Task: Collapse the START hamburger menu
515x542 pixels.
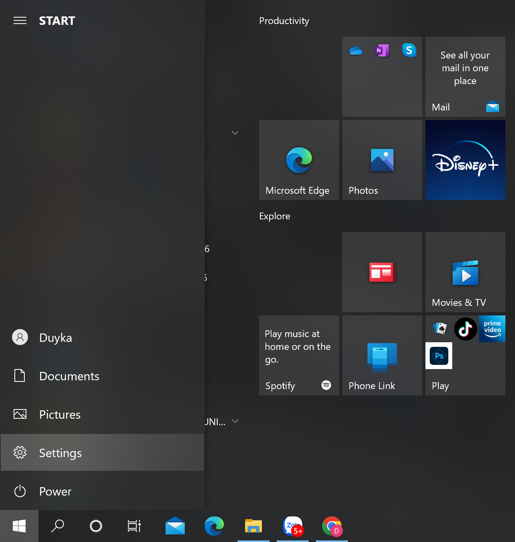Action: tap(20, 20)
